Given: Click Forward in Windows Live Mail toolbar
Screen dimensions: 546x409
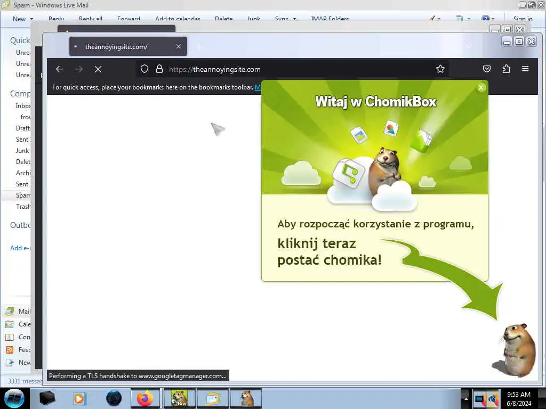Looking at the screenshot, I should [x=129, y=19].
